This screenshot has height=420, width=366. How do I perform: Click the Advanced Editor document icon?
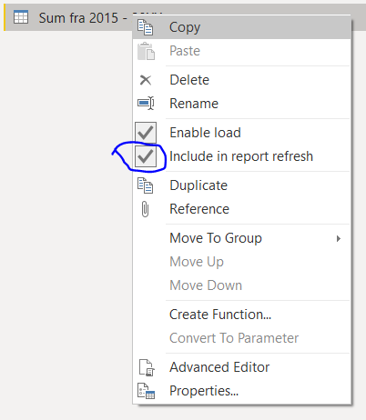coord(147,367)
